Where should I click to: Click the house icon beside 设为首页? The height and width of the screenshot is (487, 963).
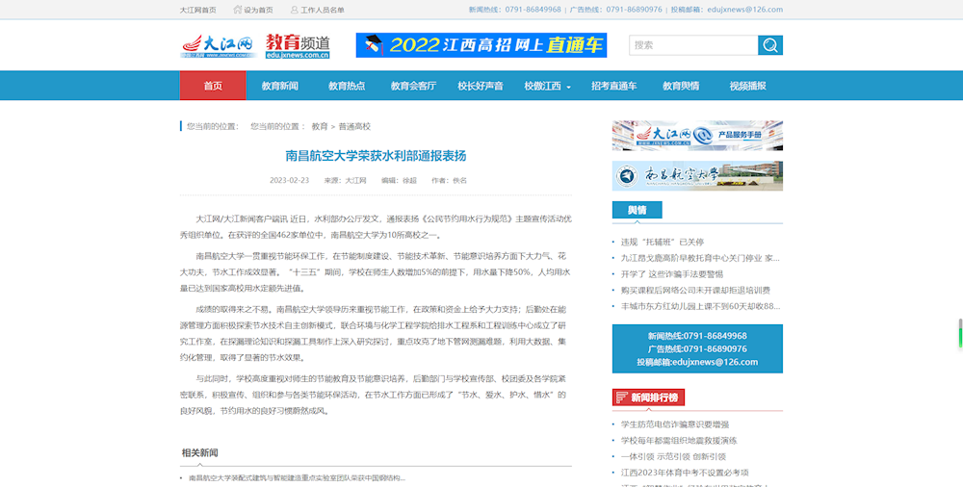237,10
